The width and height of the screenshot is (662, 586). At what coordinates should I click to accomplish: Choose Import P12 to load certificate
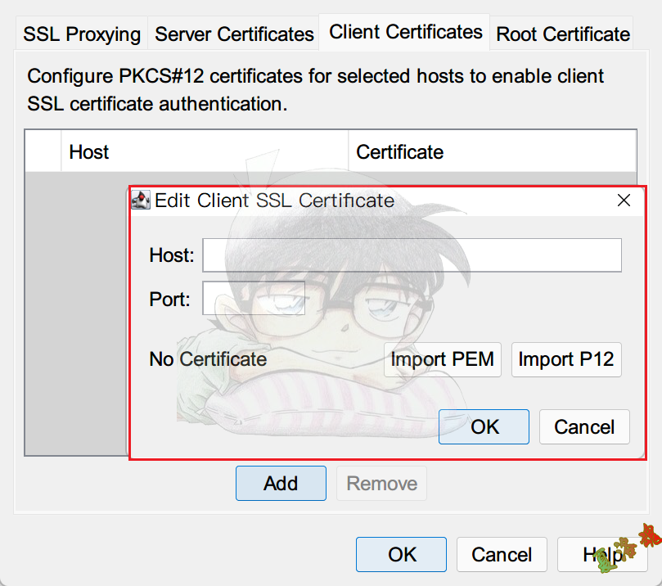coord(566,359)
